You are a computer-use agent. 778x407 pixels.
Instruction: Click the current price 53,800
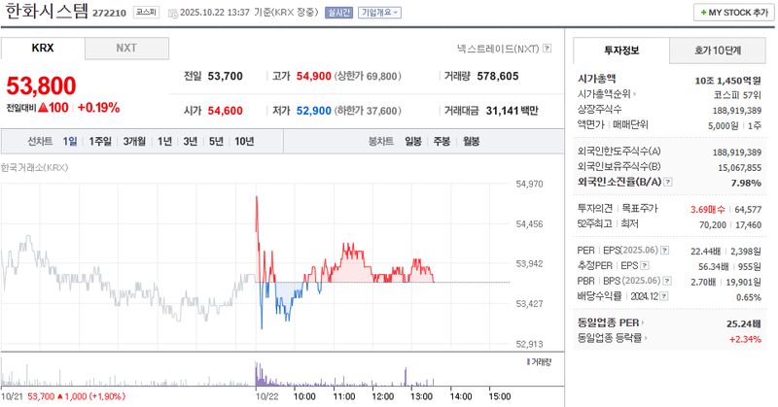pos(41,85)
